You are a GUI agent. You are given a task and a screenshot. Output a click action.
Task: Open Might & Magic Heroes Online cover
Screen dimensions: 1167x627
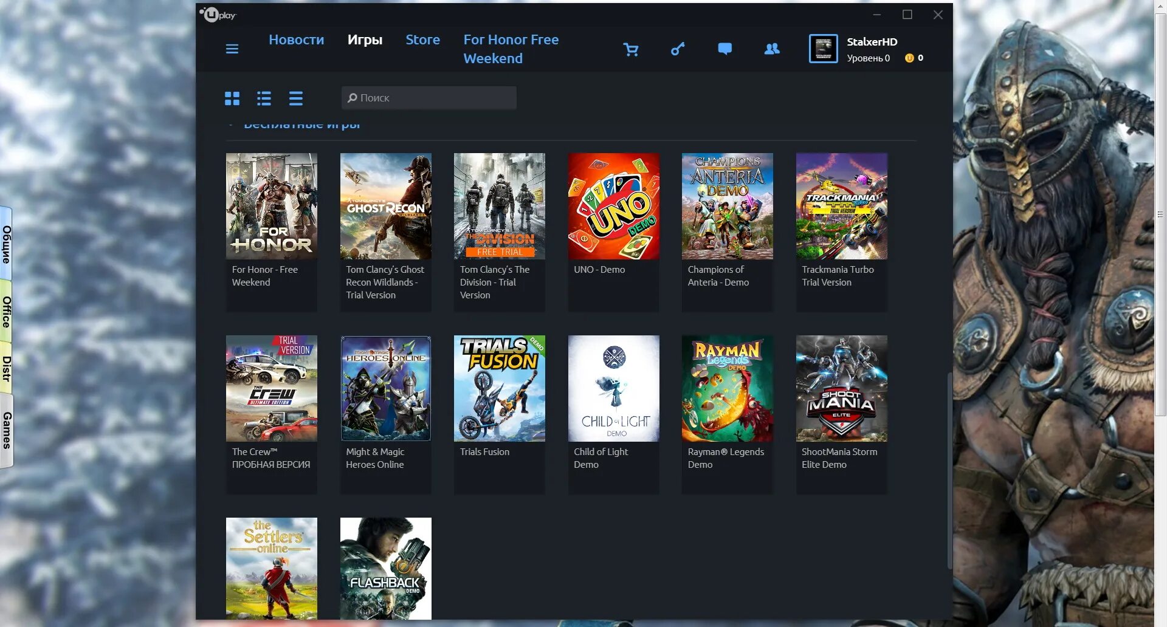pos(386,388)
